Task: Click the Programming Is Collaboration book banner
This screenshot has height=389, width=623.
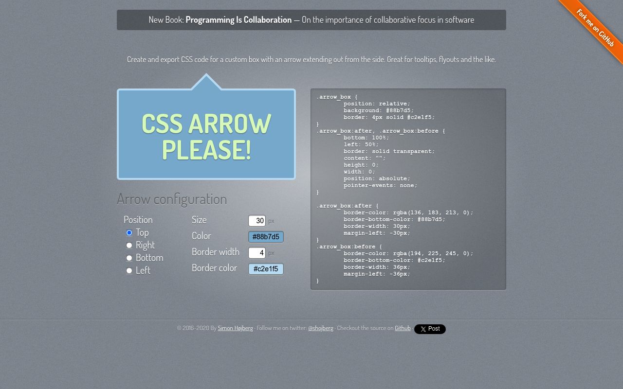Action: [x=311, y=19]
